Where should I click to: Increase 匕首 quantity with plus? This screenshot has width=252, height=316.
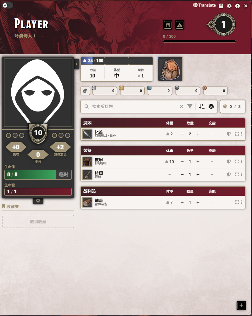pyautogui.click(x=198, y=134)
